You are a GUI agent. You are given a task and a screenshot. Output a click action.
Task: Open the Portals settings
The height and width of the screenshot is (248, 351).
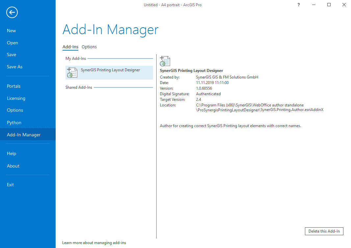(13, 86)
